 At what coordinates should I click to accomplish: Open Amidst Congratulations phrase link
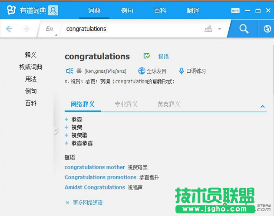point(95,187)
